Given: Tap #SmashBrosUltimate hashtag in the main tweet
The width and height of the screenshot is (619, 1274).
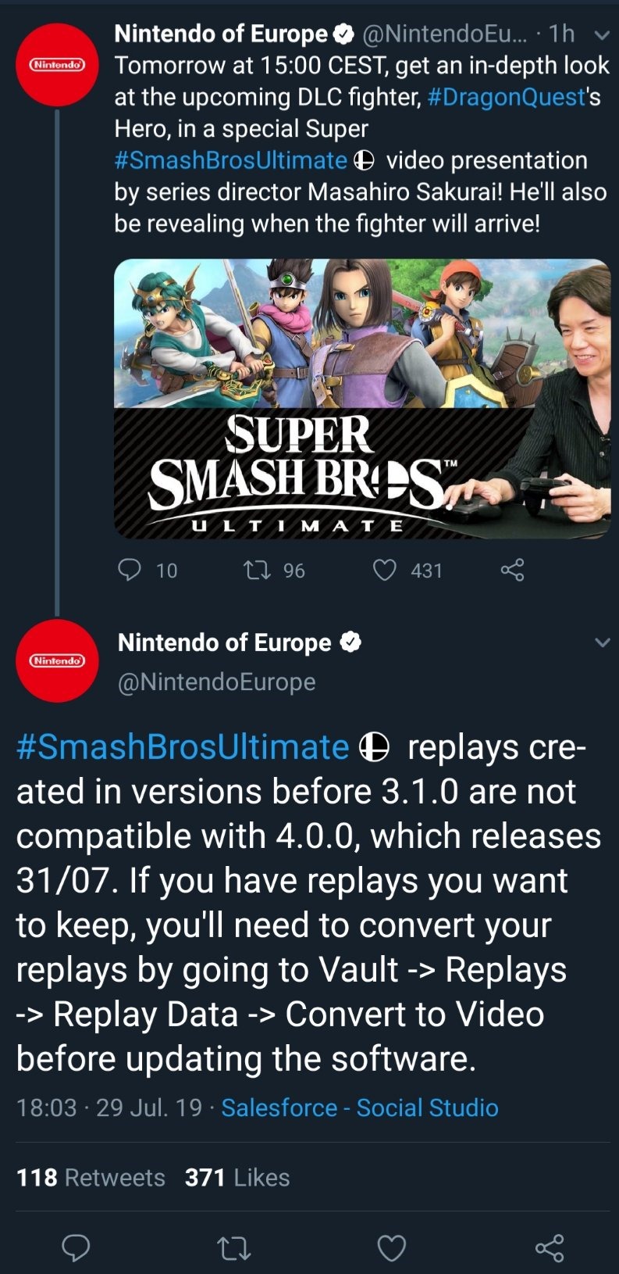Looking at the screenshot, I should (183, 747).
